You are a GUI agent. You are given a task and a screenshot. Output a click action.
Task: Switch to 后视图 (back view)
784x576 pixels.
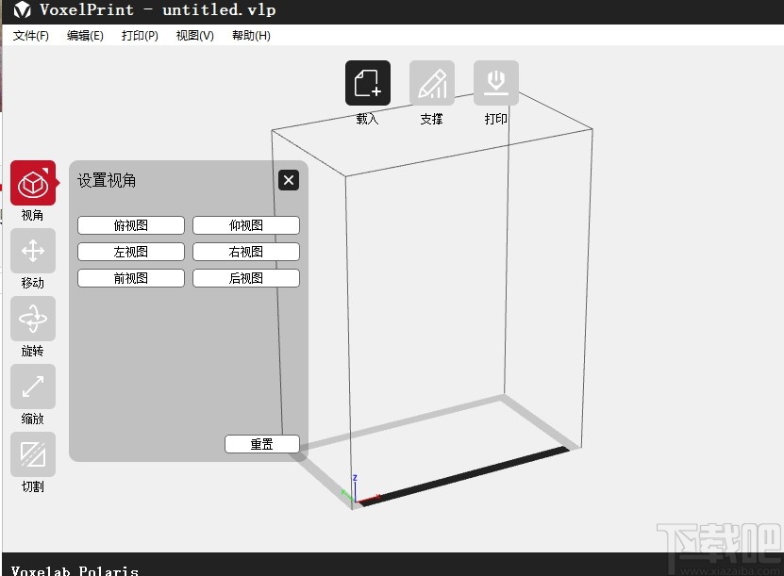(x=246, y=277)
